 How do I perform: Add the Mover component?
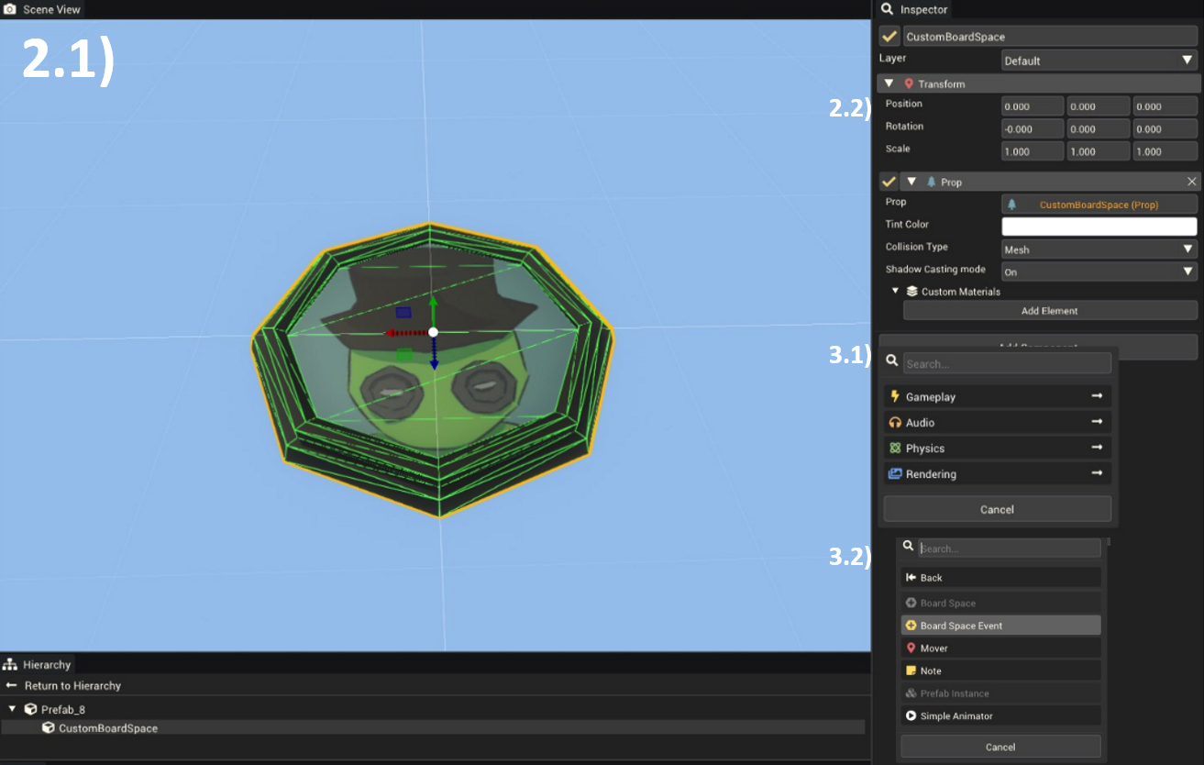click(x=1000, y=648)
